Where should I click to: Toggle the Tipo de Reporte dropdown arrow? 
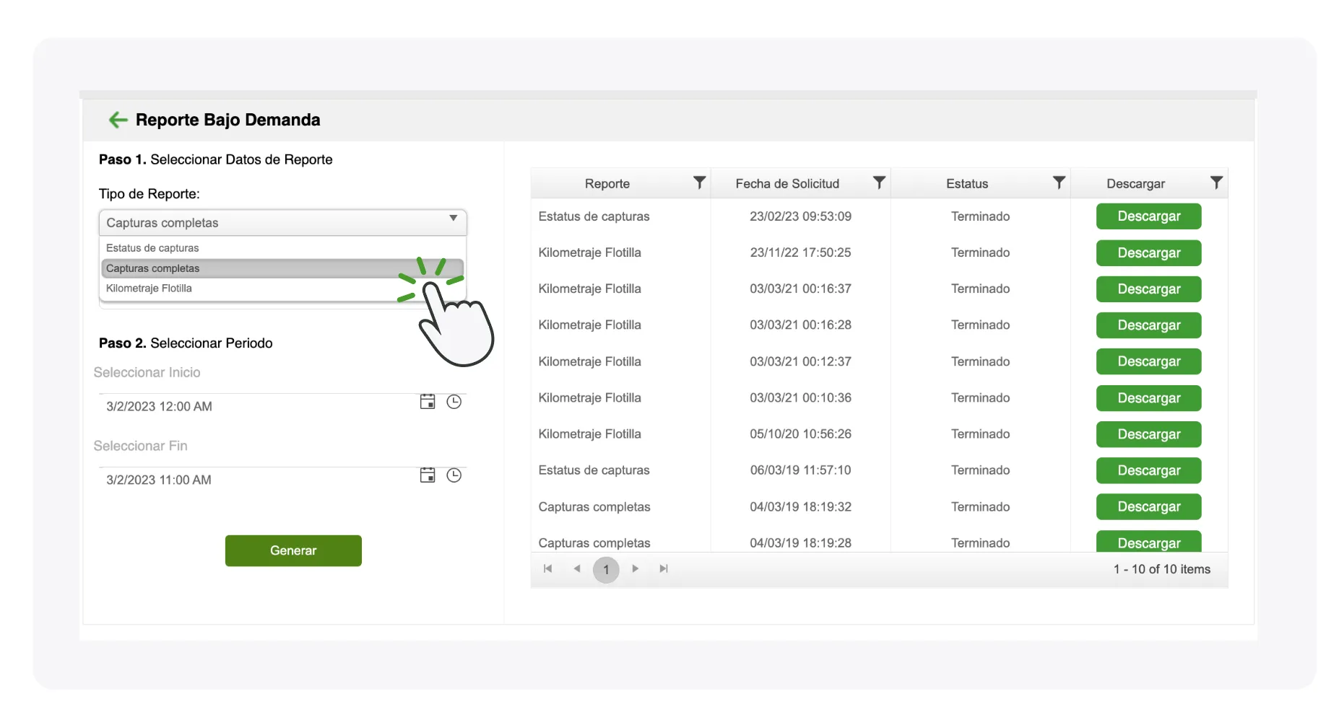click(453, 218)
